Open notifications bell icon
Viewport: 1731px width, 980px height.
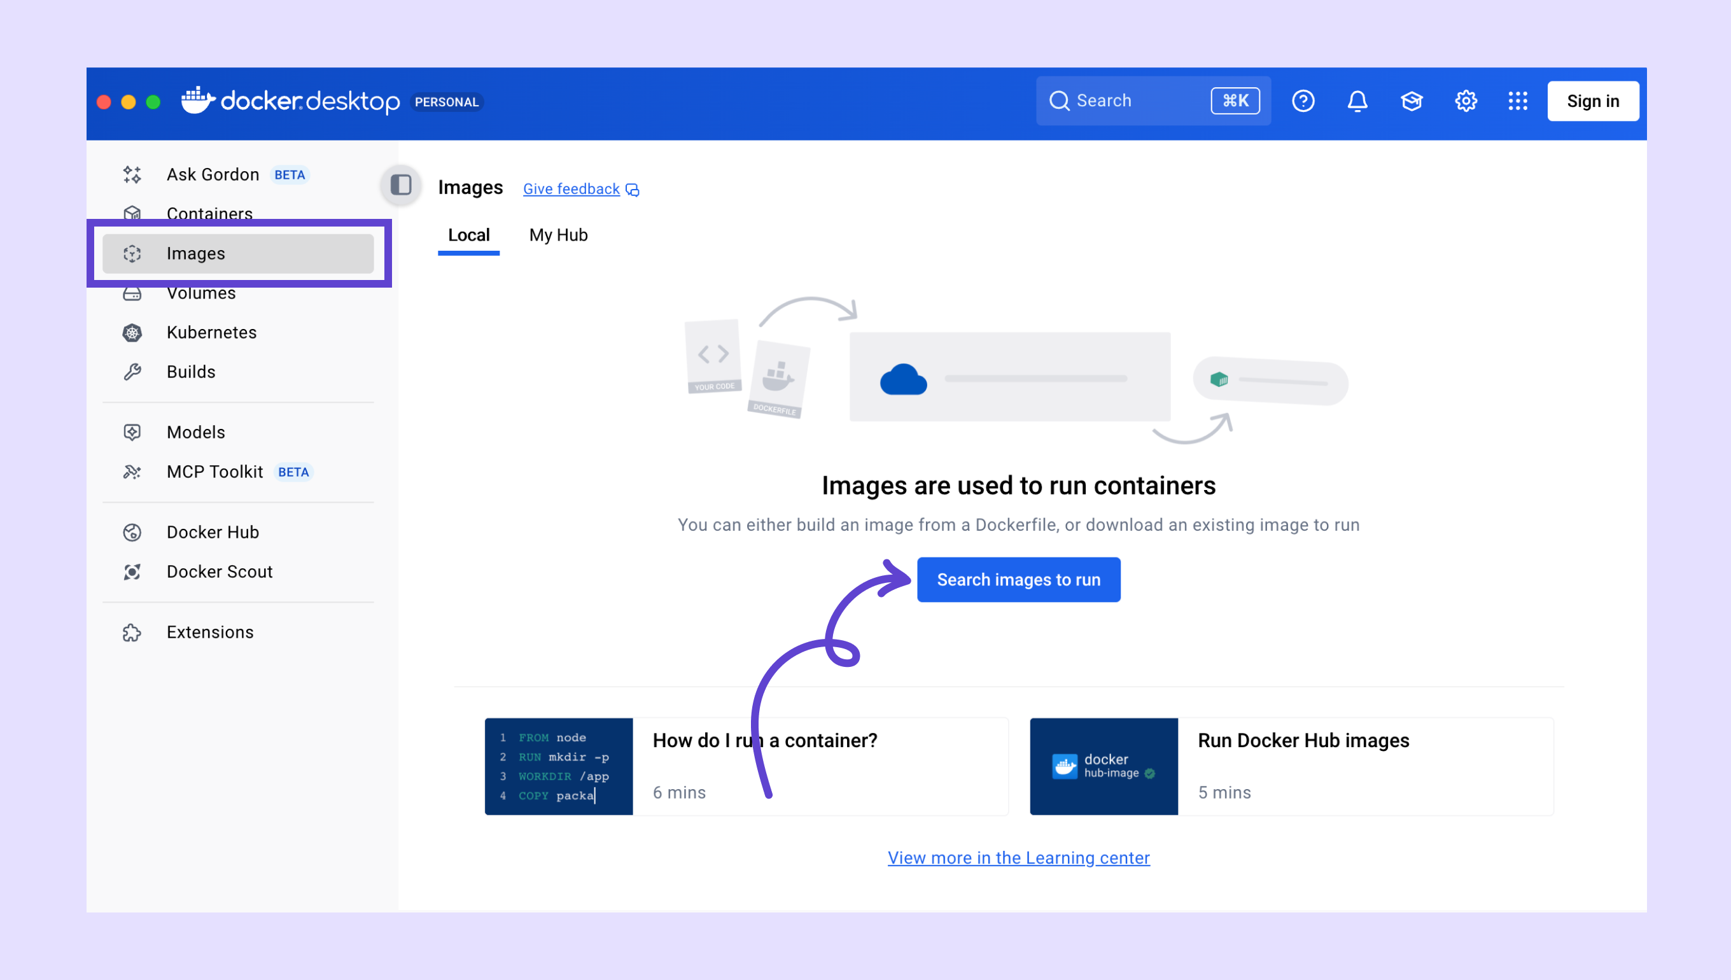[x=1357, y=101]
